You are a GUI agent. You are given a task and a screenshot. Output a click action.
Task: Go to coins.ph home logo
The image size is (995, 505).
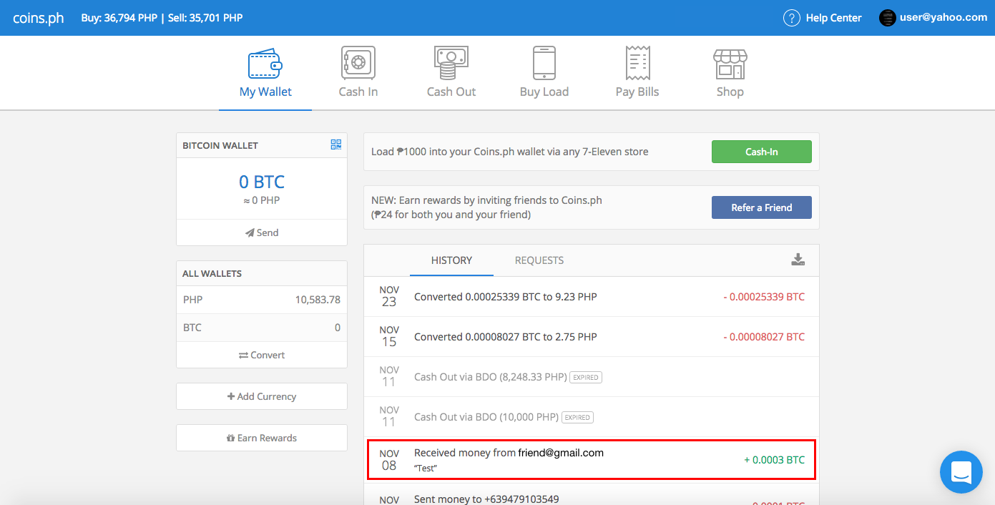click(x=39, y=18)
